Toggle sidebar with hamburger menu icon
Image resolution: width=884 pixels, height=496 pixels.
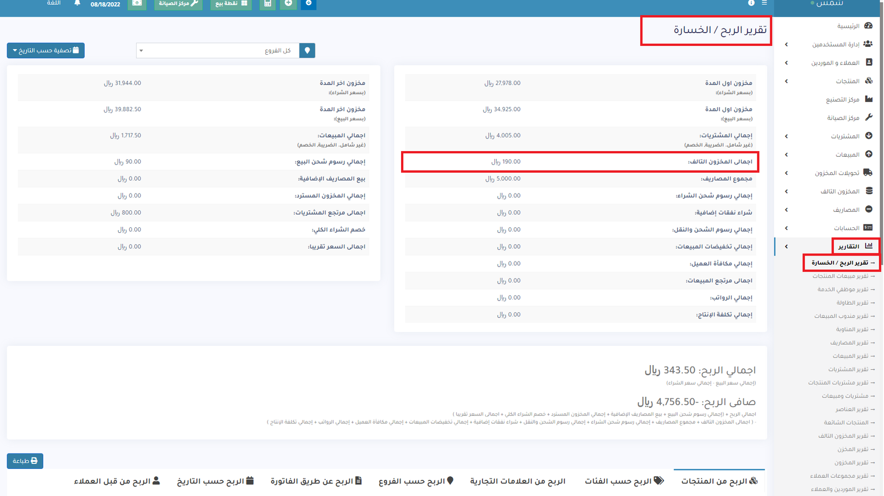tap(764, 3)
